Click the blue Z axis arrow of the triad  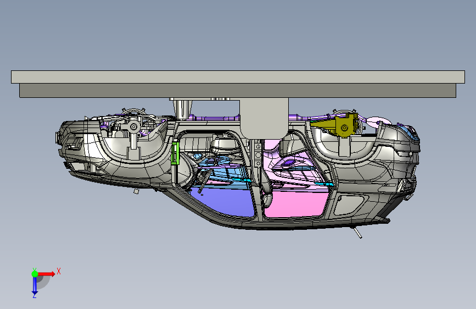(x=35, y=286)
